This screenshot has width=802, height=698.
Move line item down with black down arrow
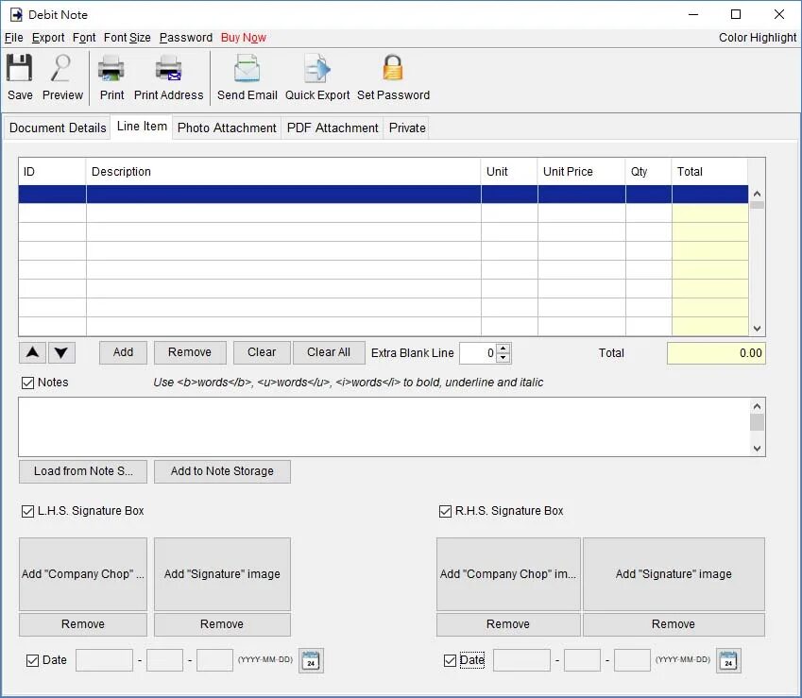coord(61,352)
